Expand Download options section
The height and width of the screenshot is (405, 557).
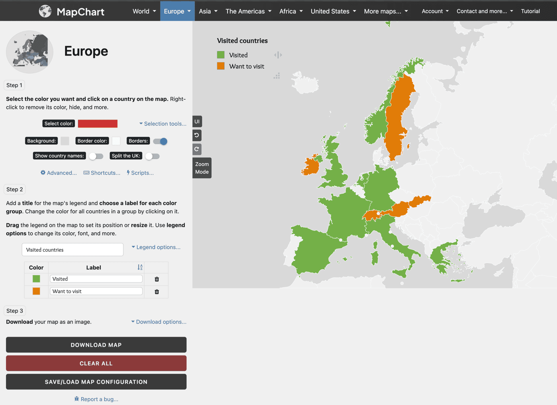click(159, 322)
